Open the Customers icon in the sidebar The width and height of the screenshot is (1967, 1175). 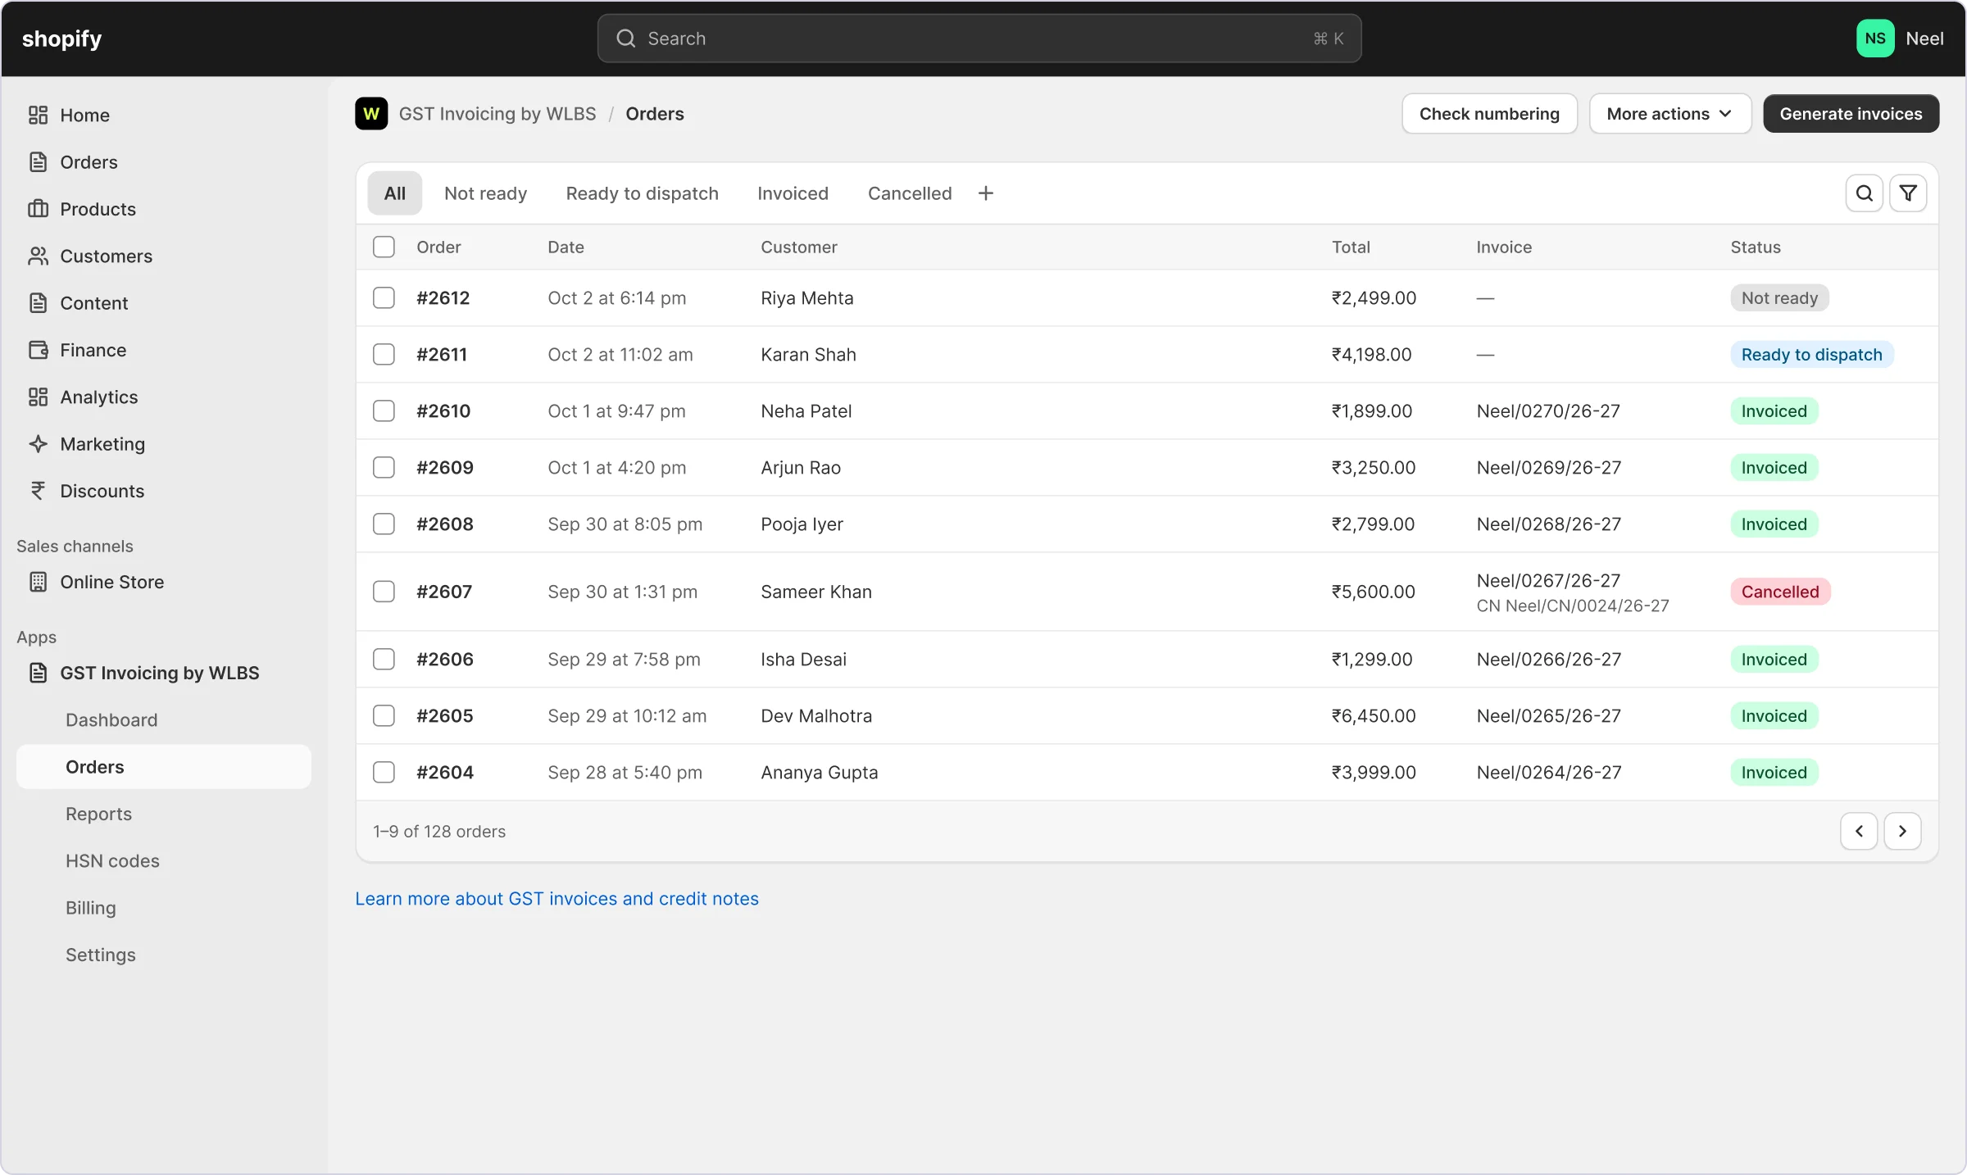(38, 256)
